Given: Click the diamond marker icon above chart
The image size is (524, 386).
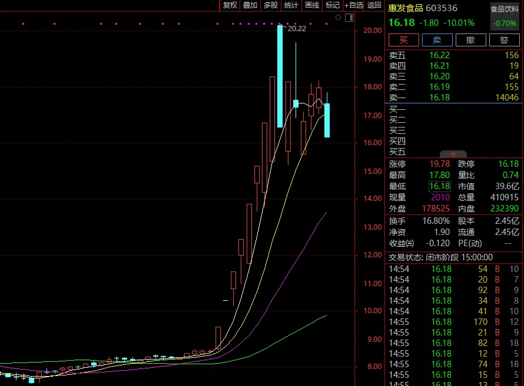Looking at the screenshot, I should click(x=338, y=18).
